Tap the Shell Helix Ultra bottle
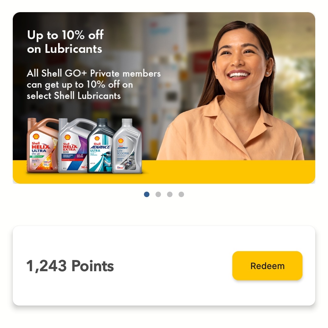The image size is (328, 328). [42, 146]
